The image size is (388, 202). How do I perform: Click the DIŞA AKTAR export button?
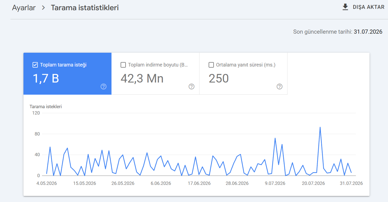(x=363, y=7)
